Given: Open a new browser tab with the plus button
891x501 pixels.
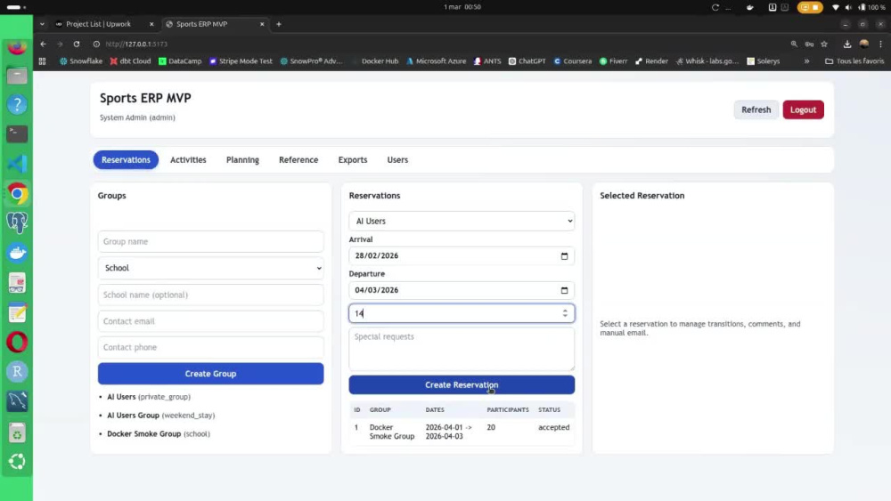Looking at the screenshot, I should 278,24.
